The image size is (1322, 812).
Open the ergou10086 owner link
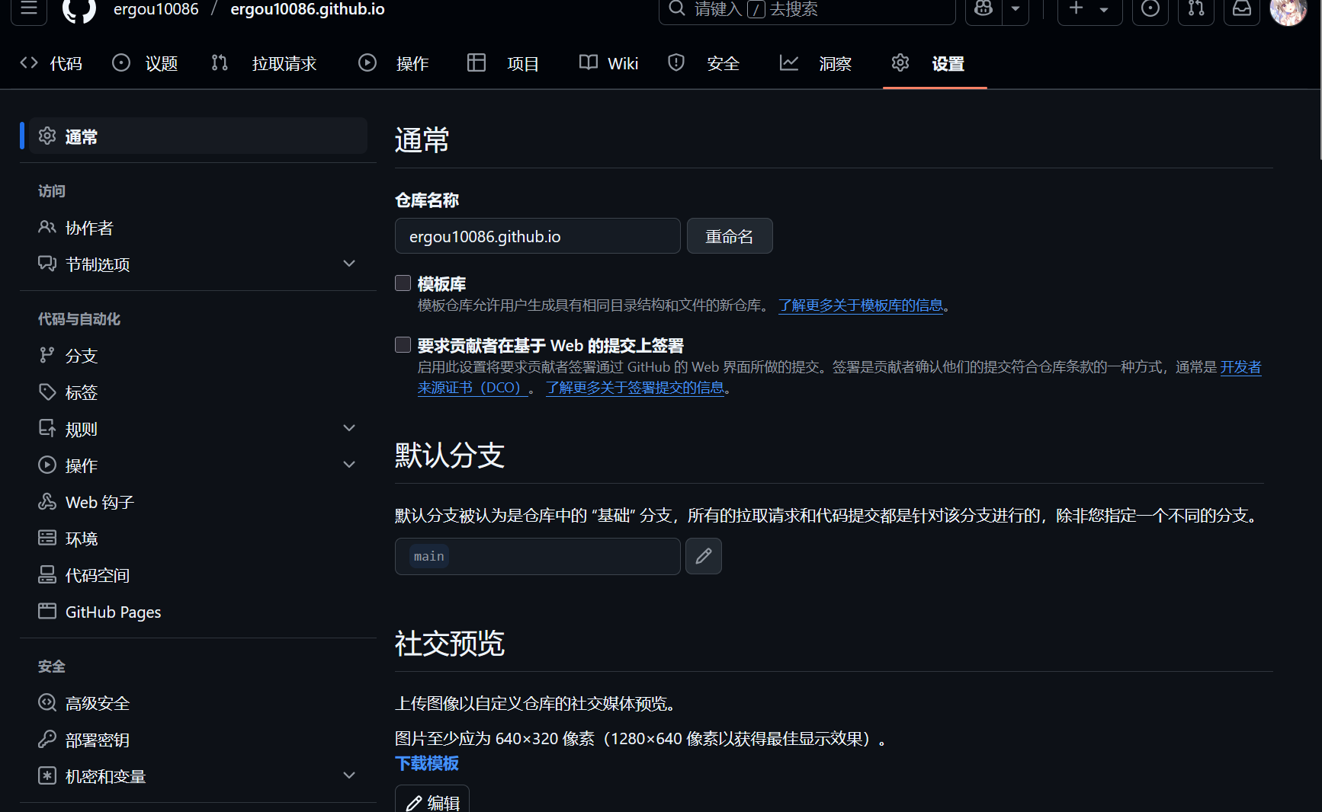(x=156, y=9)
